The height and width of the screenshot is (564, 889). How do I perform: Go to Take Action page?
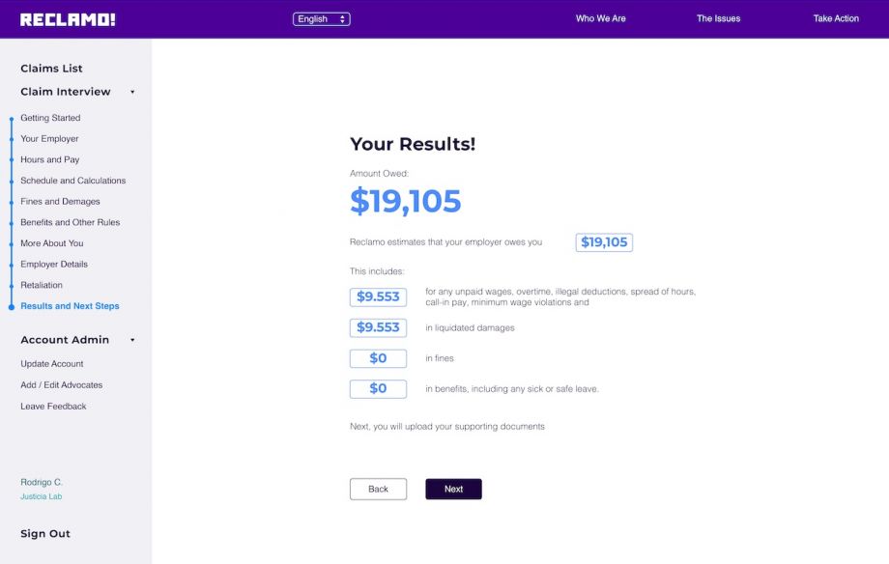point(836,18)
